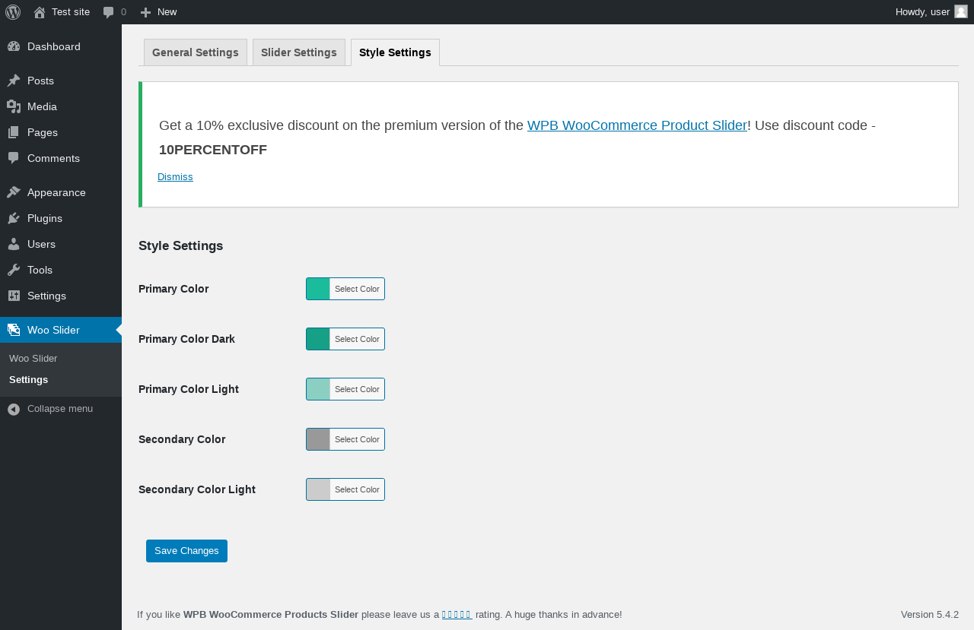Click the Collapse menu label
This screenshot has height=630, width=974.
[x=60, y=409]
